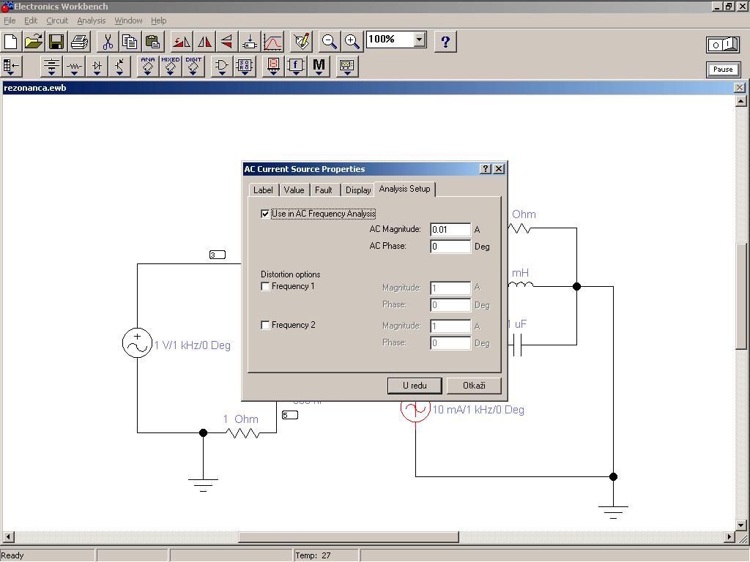
Task: Open the File menu
Action: click(x=10, y=20)
